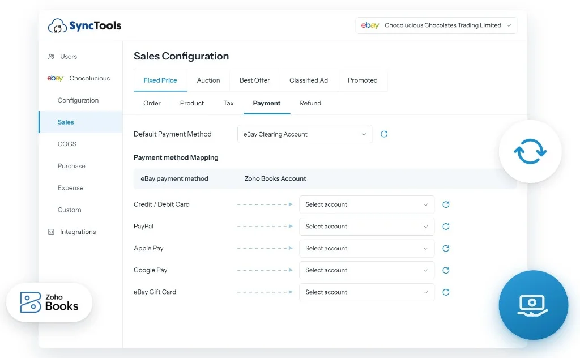
Task: Click the Users people icon in sidebar
Action: [x=52, y=57]
